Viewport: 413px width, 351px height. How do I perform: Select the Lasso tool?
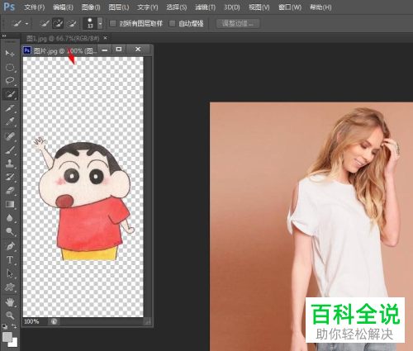tap(10, 81)
